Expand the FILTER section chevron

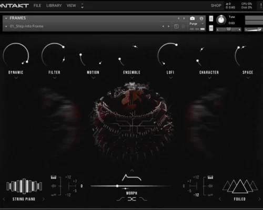(55, 78)
